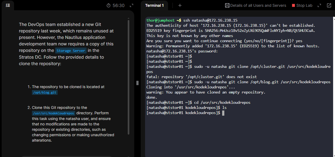335x157 pixels.
Task: Click the 56:30 remaining time display
Action: tap(119, 5)
